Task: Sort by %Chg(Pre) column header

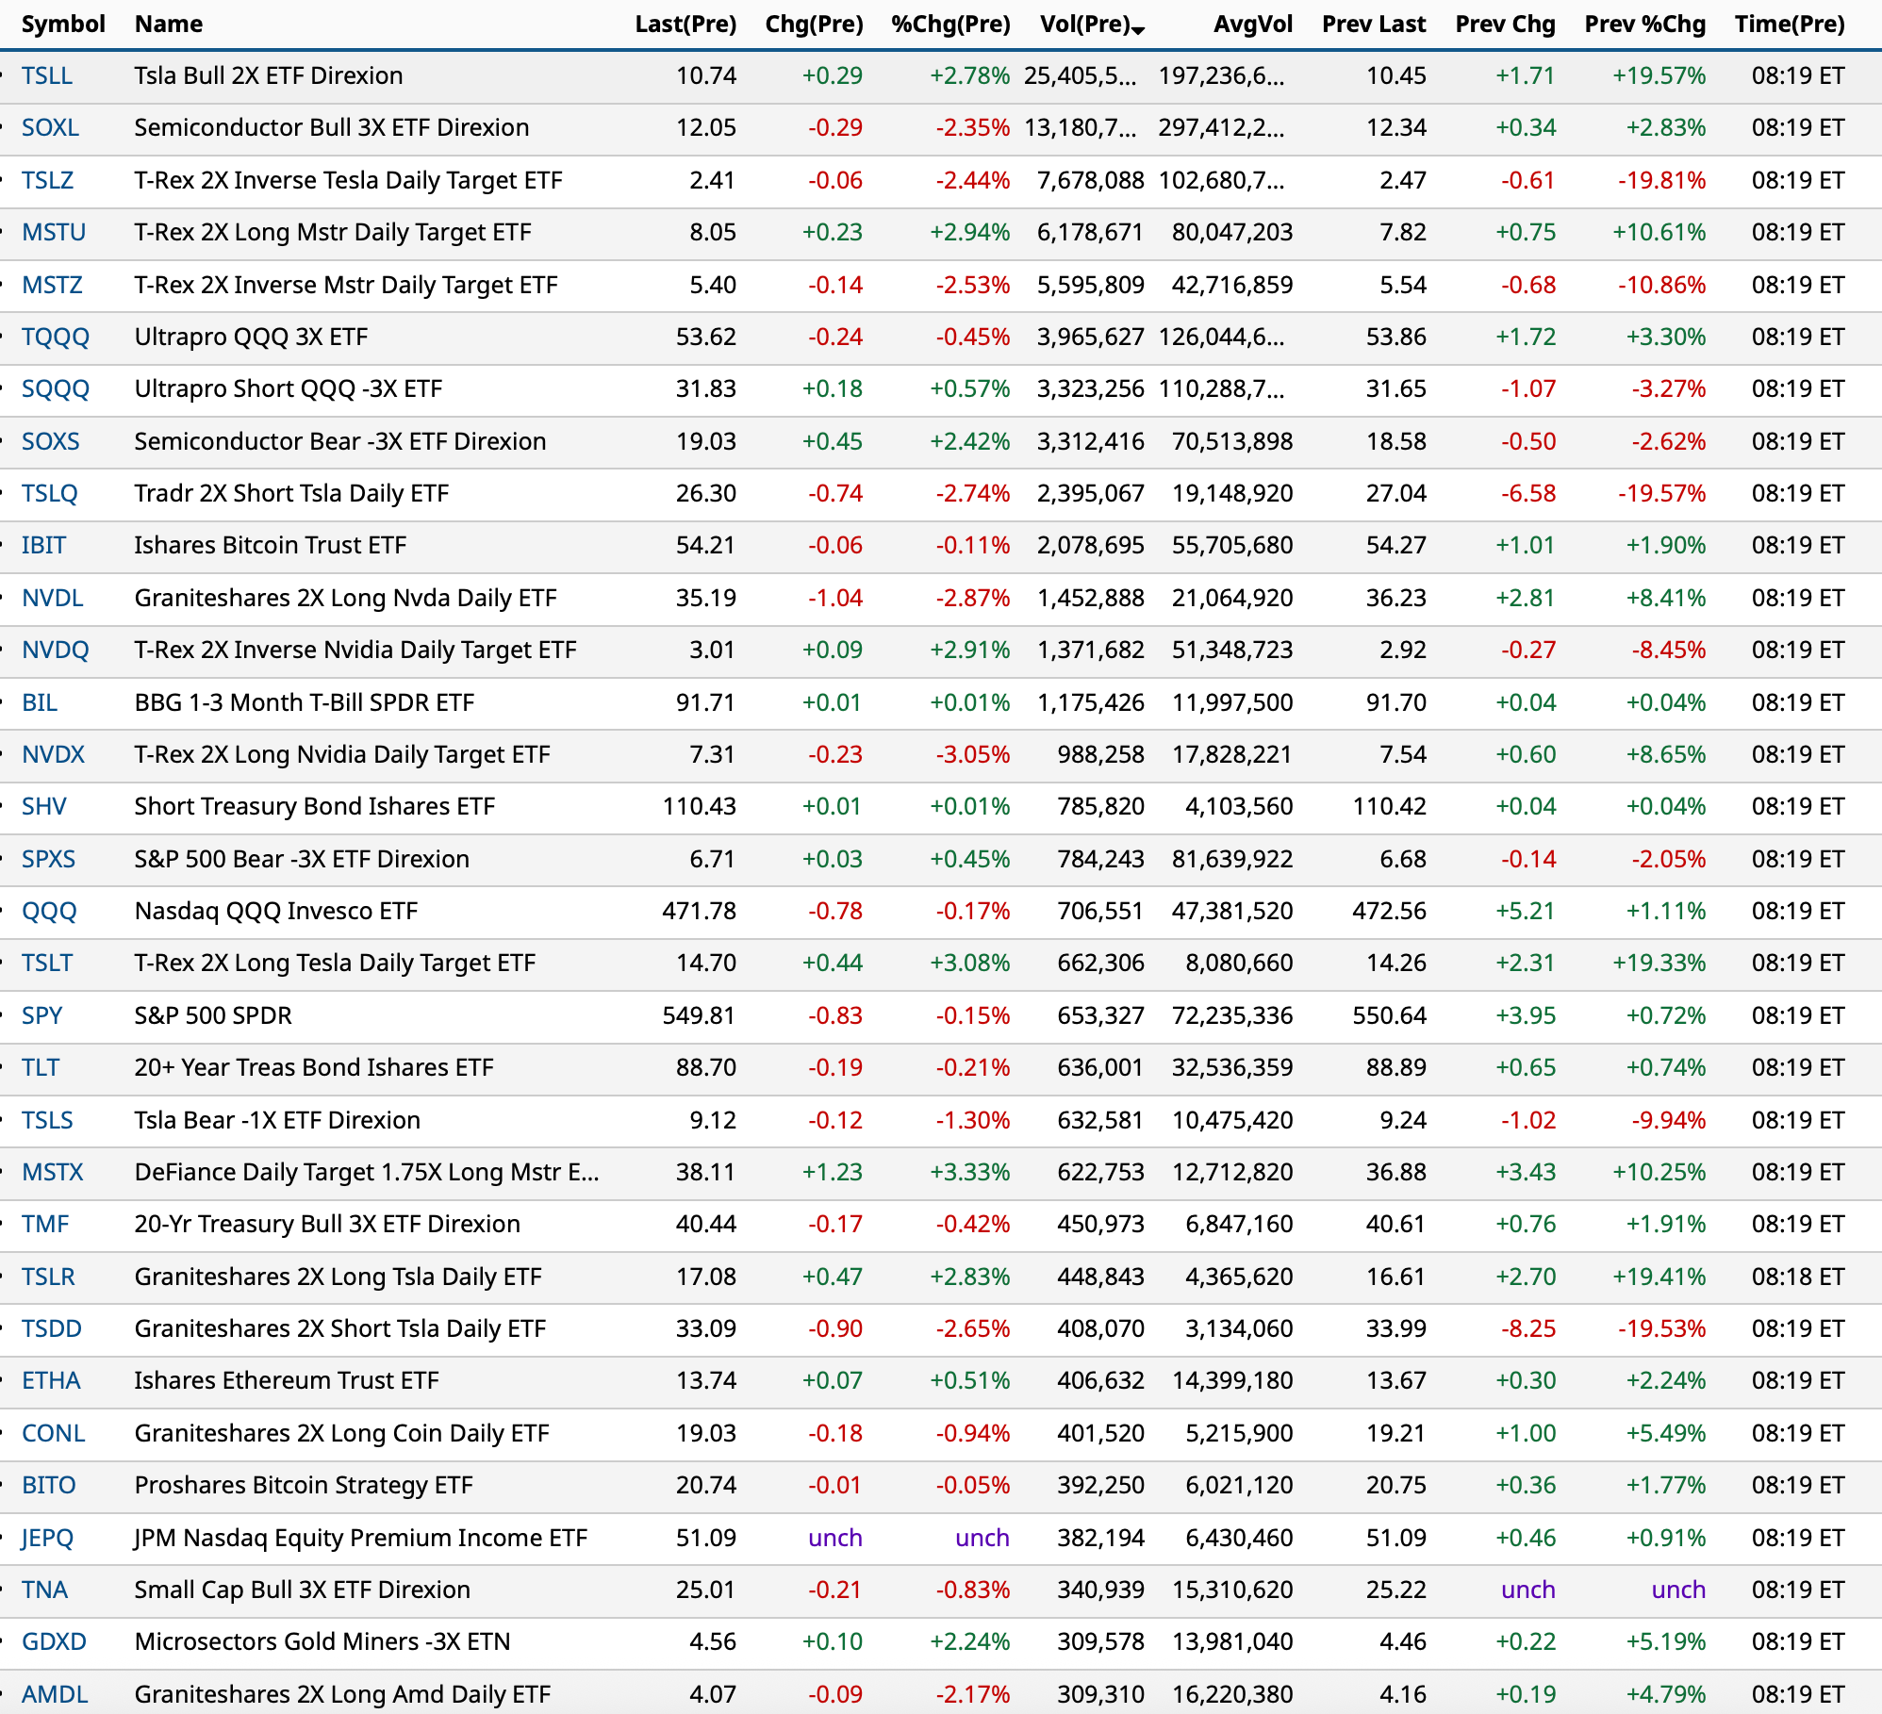Action: (x=950, y=24)
